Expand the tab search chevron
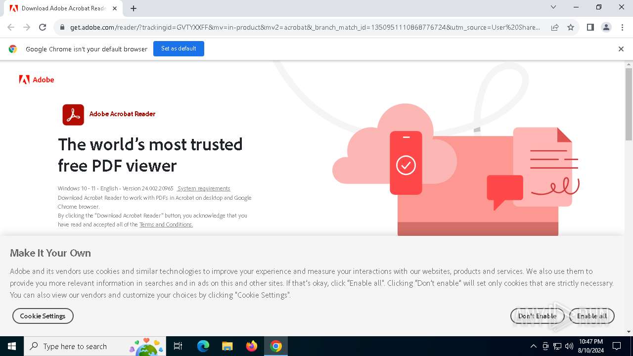This screenshot has height=356, width=633. coord(553,7)
